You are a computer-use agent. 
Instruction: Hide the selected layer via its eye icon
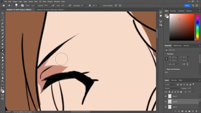(166, 102)
